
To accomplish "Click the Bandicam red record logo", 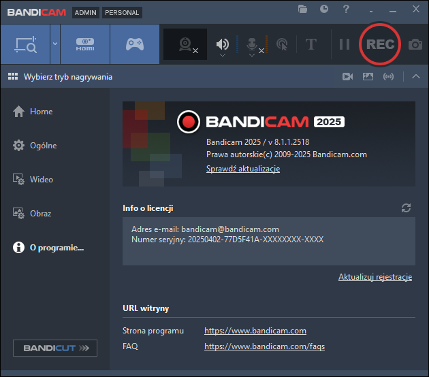I will (189, 122).
